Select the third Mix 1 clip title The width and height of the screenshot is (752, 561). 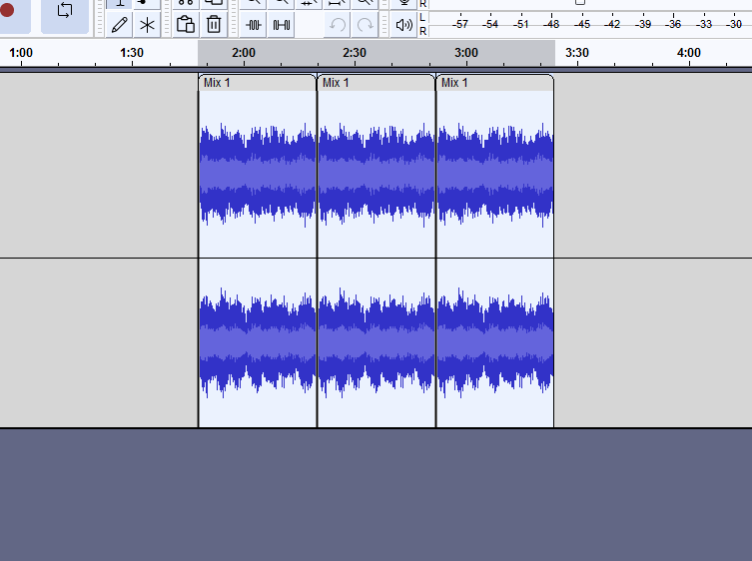(x=494, y=83)
